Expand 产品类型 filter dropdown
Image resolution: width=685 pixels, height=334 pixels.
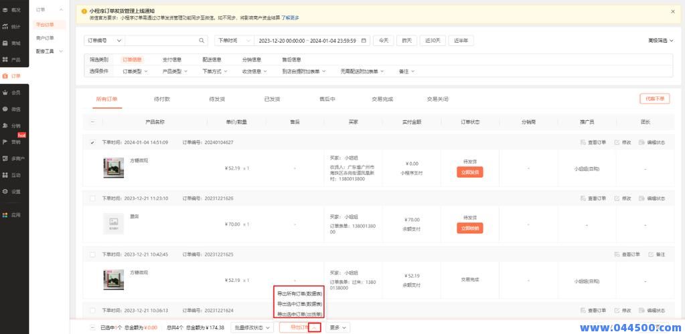pos(175,71)
